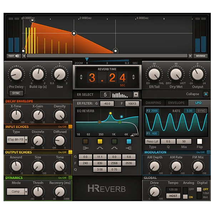Click the horizontal scrollbar under graph
Image resolution: width=214 pixels, height=214 pixels.
pyautogui.click(x=107, y=56)
